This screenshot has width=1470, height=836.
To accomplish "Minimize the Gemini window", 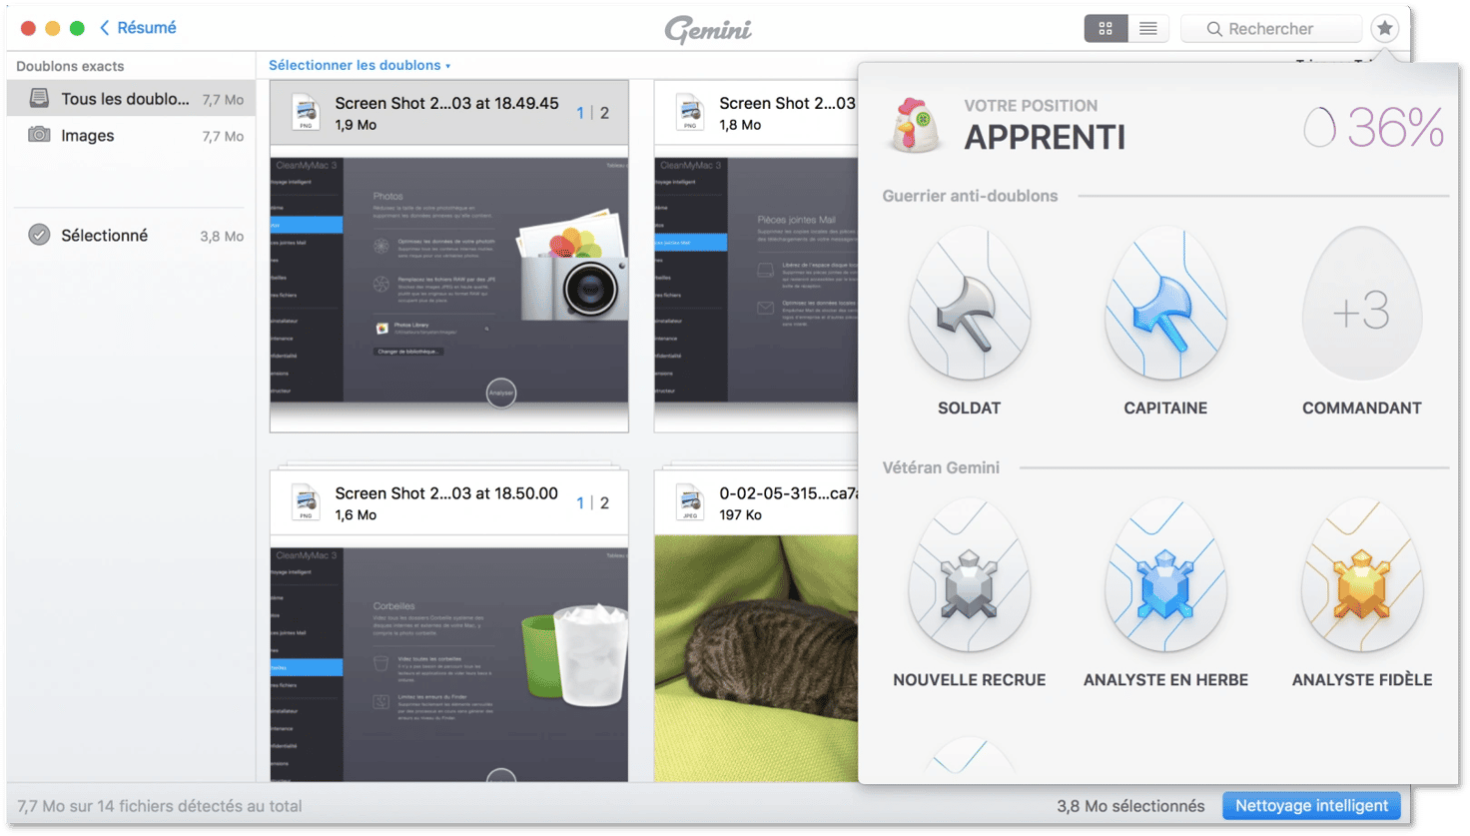I will coord(52,28).
